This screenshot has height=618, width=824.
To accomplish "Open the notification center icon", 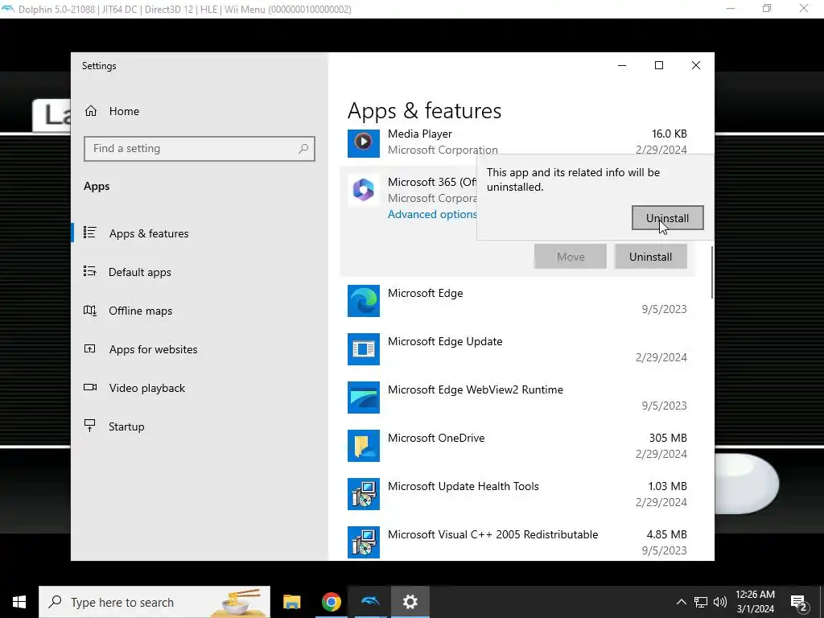I will click(x=799, y=602).
